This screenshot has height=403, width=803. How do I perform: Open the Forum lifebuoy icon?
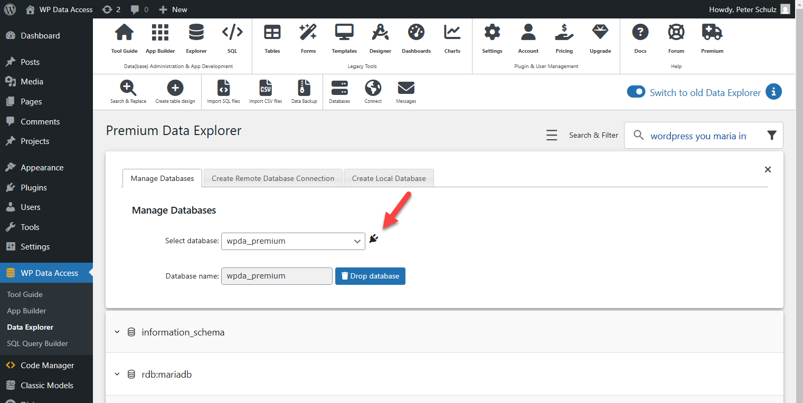(676, 32)
